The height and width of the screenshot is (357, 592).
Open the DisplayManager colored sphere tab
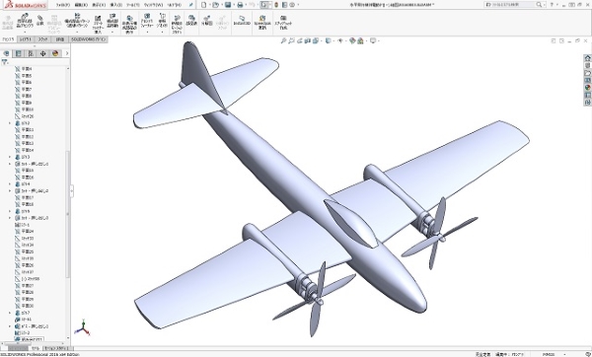tap(55, 53)
